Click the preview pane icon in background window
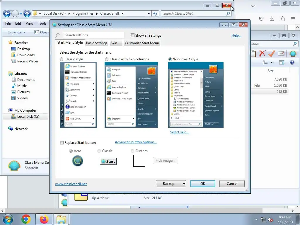The height and width of the screenshot is (225, 300). click(x=282, y=62)
